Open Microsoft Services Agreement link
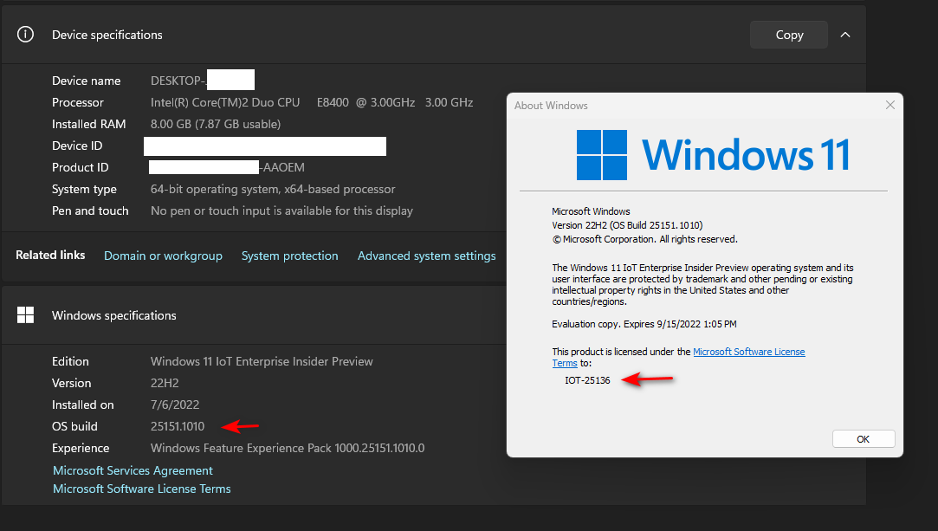The width and height of the screenshot is (938, 531). click(133, 470)
